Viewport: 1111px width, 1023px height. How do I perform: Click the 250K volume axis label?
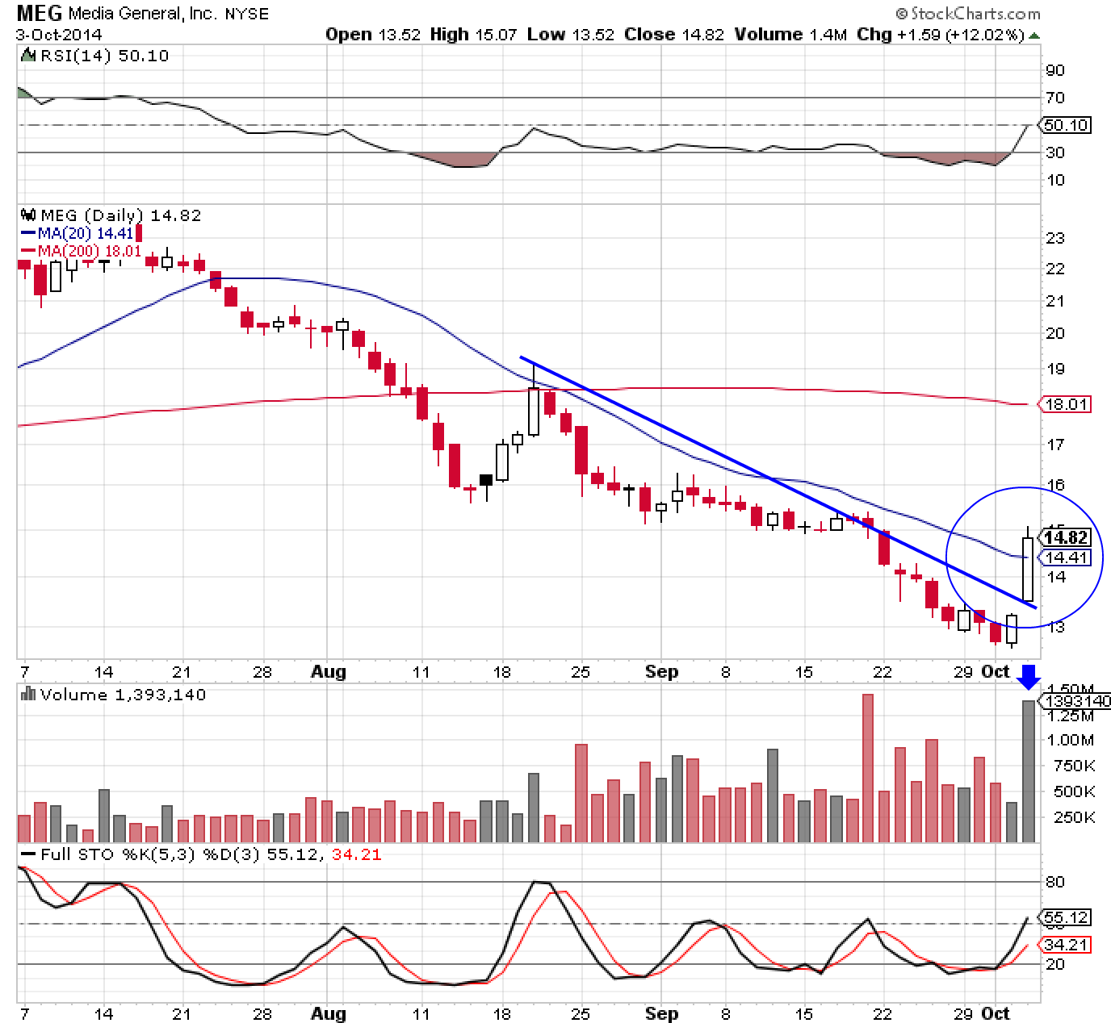coord(1074,817)
